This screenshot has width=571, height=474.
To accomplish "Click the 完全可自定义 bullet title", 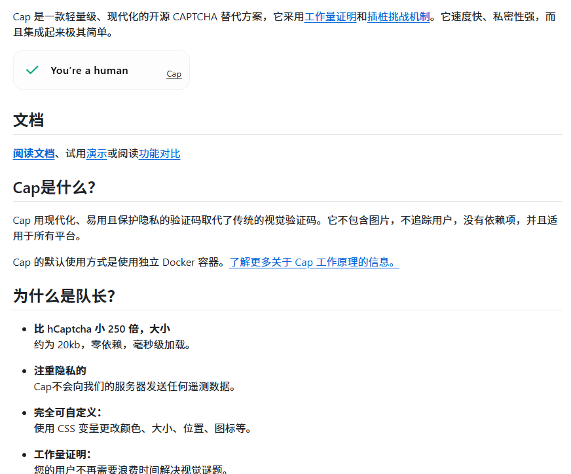I will [67, 413].
